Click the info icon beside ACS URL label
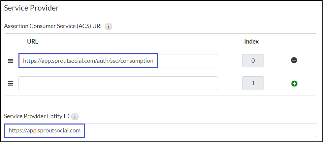The width and height of the screenshot is (323, 142). 109,26
